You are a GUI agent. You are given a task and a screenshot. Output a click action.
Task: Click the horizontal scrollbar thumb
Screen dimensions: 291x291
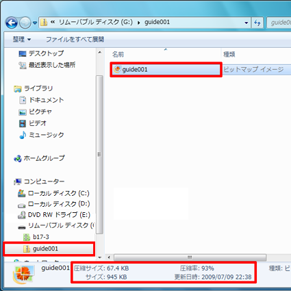(190, 257)
